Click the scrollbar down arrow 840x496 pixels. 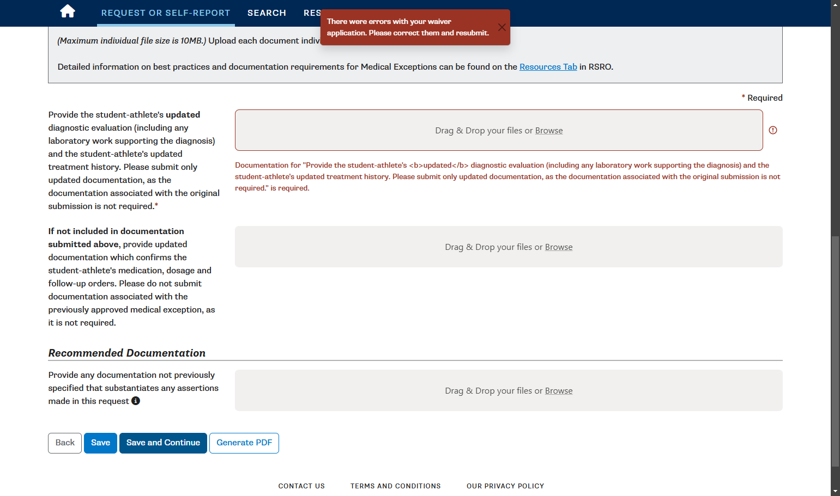click(835, 492)
